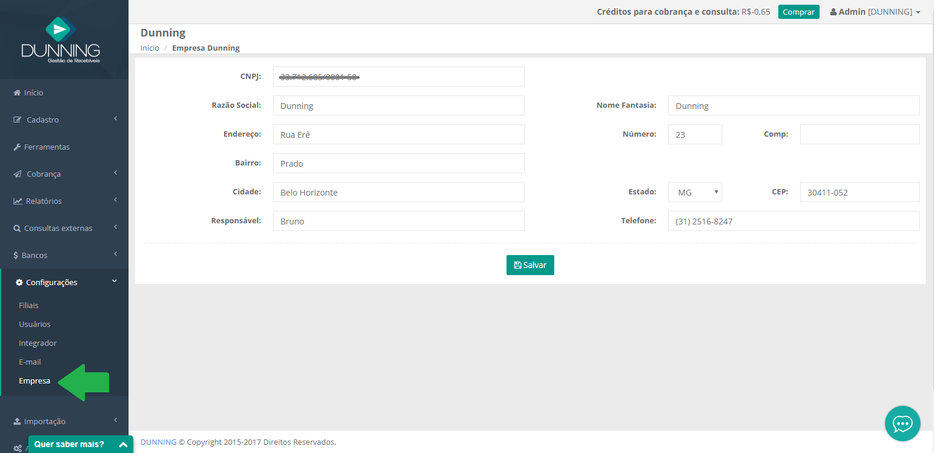Image resolution: width=934 pixels, height=453 pixels.
Task: Expand the Relatórios submenu chevron
Action: click(x=116, y=200)
